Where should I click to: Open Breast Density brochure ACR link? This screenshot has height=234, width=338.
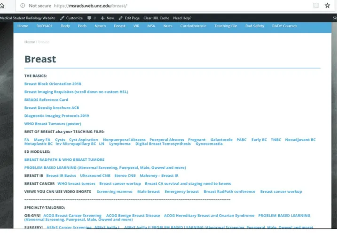[x=52, y=108]
